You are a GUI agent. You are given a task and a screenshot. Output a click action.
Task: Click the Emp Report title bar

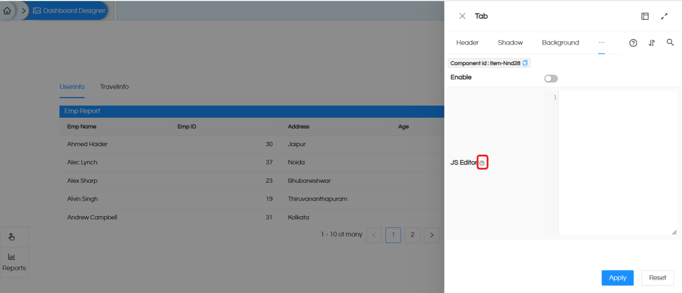click(251, 111)
